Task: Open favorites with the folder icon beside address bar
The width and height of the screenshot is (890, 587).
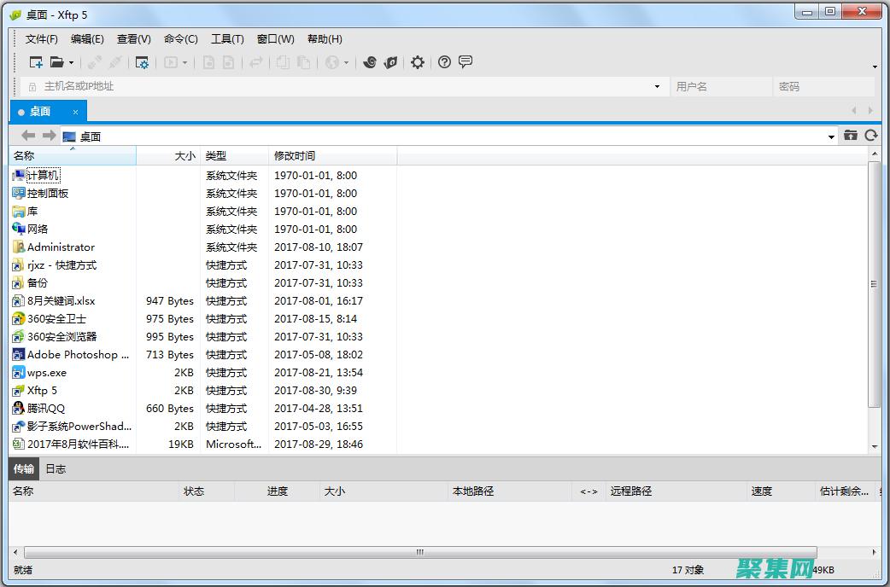Action: tap(851, 135)
